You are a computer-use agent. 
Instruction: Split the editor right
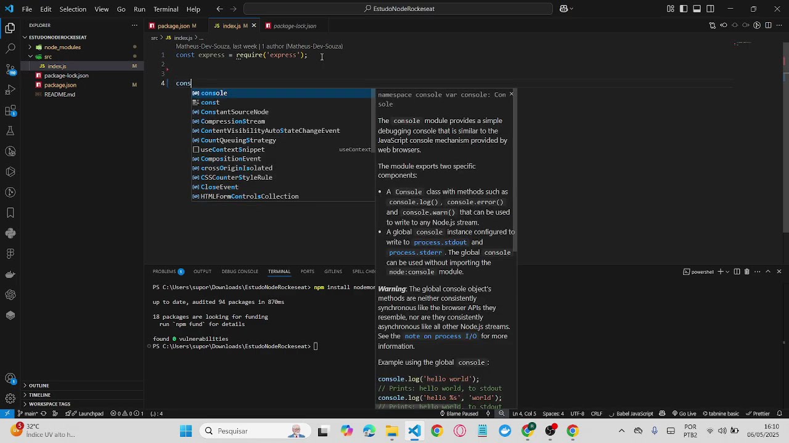[767, 25]
